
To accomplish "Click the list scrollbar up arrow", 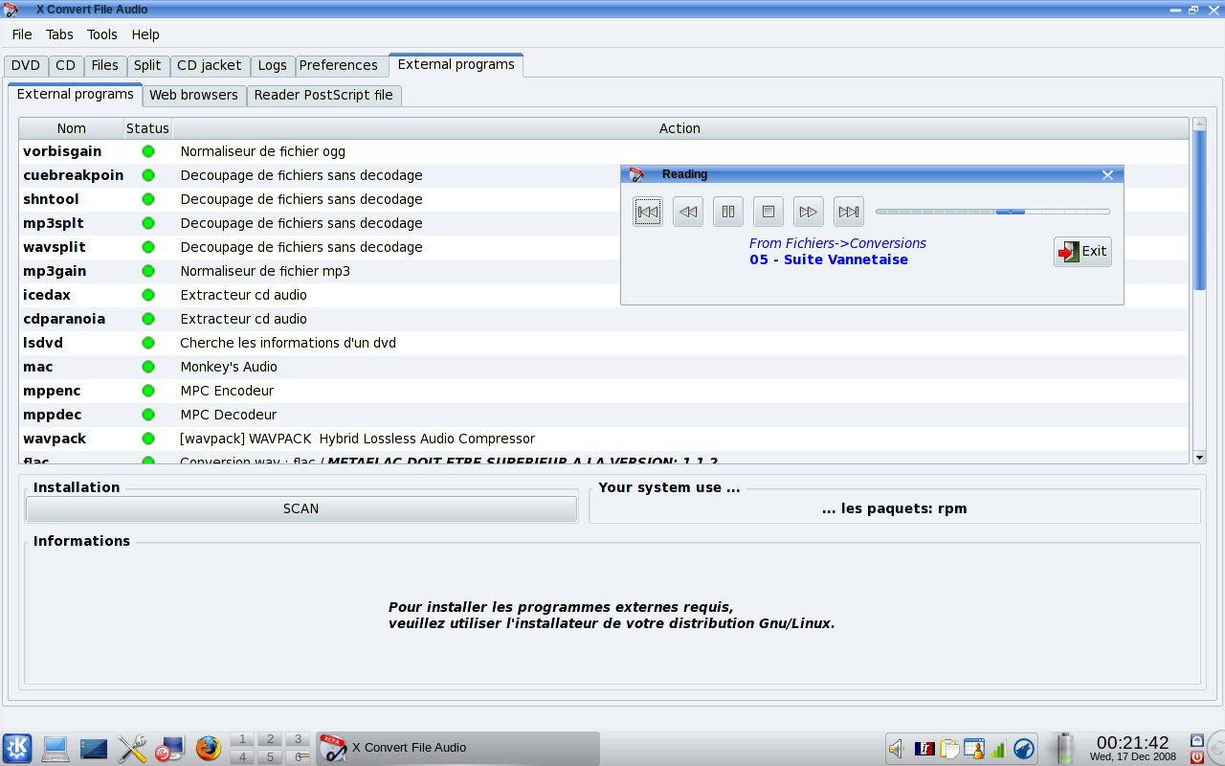I will (x=1200, y=124).
